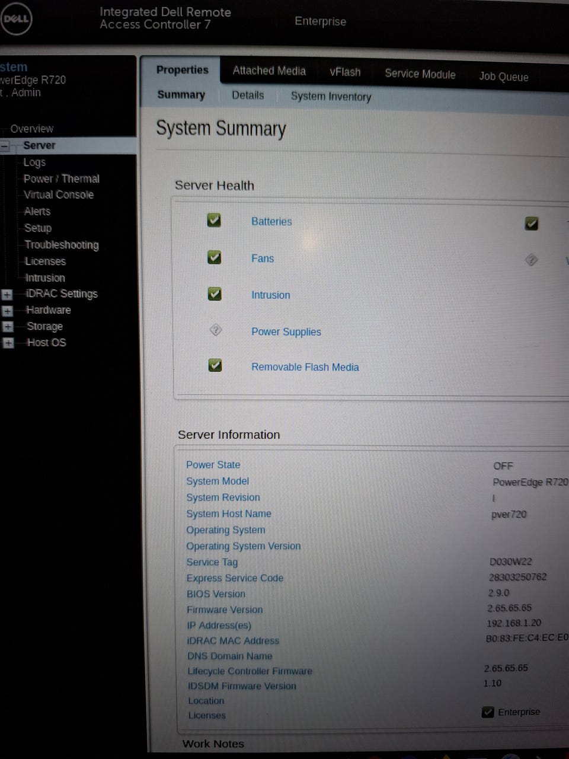Switch to the Properties tab
This screenshot has width=569, height=759.
(x=182, y=70)
